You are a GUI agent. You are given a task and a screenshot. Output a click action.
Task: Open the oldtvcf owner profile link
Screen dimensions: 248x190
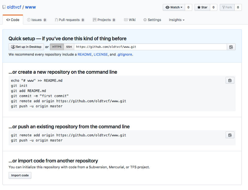point(14,7)
